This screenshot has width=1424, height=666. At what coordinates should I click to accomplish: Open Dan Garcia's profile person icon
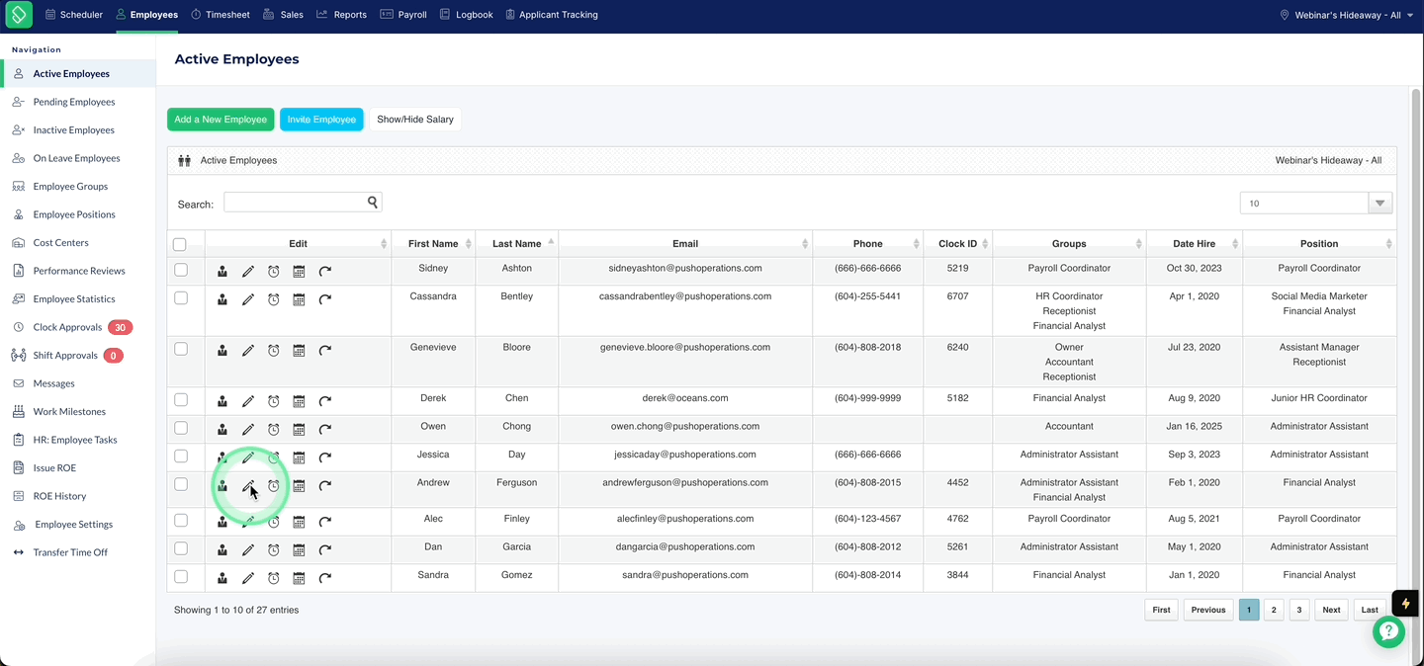pos(222,549)
